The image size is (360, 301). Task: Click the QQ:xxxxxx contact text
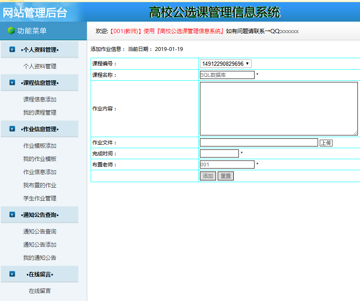(285, 31)
